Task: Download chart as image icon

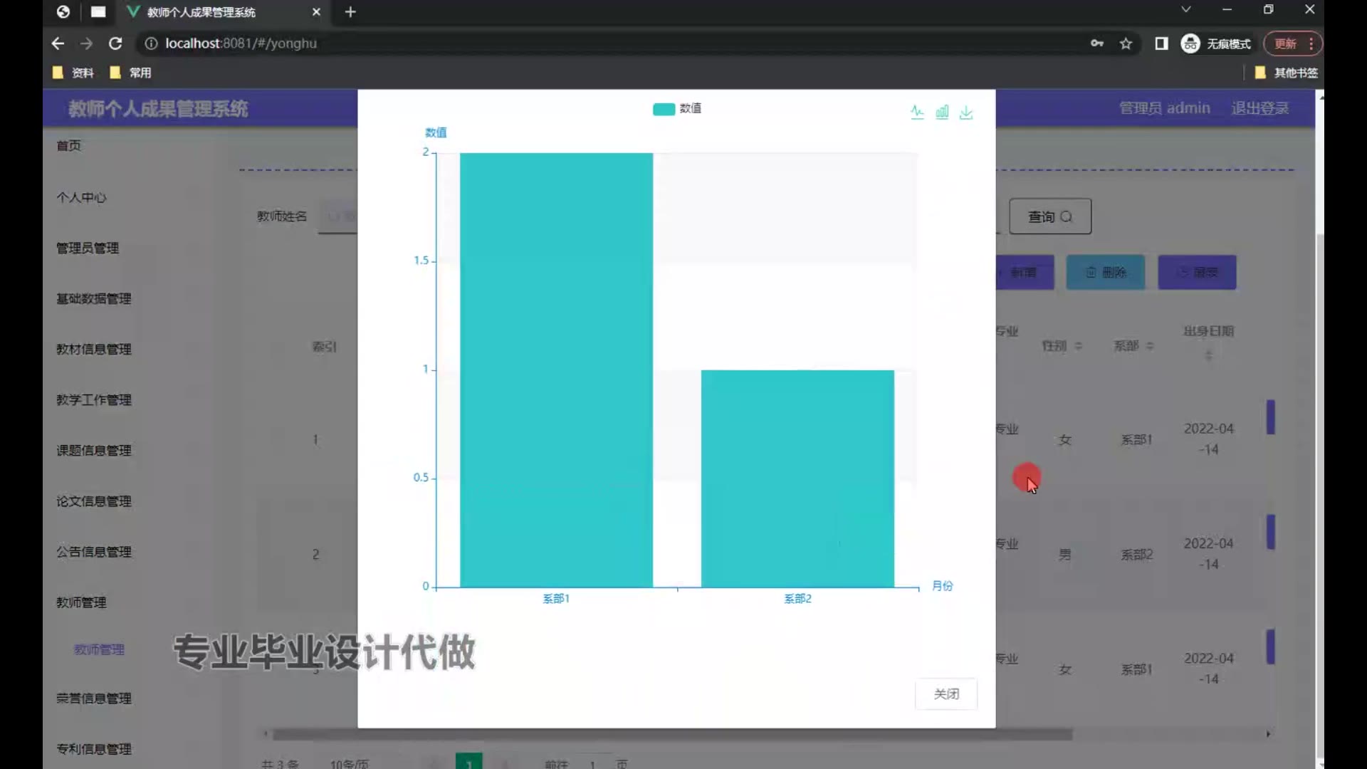Action: tap(966, 113)
